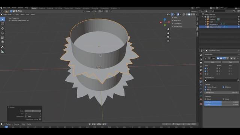The image size is (240, 135).
Task: Enable mirror Axis Z checkbox
Action: point(205,74)
